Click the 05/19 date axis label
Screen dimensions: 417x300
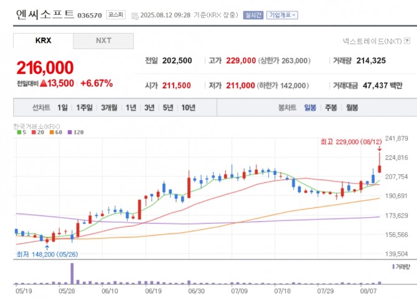click(x=24, y=291)
